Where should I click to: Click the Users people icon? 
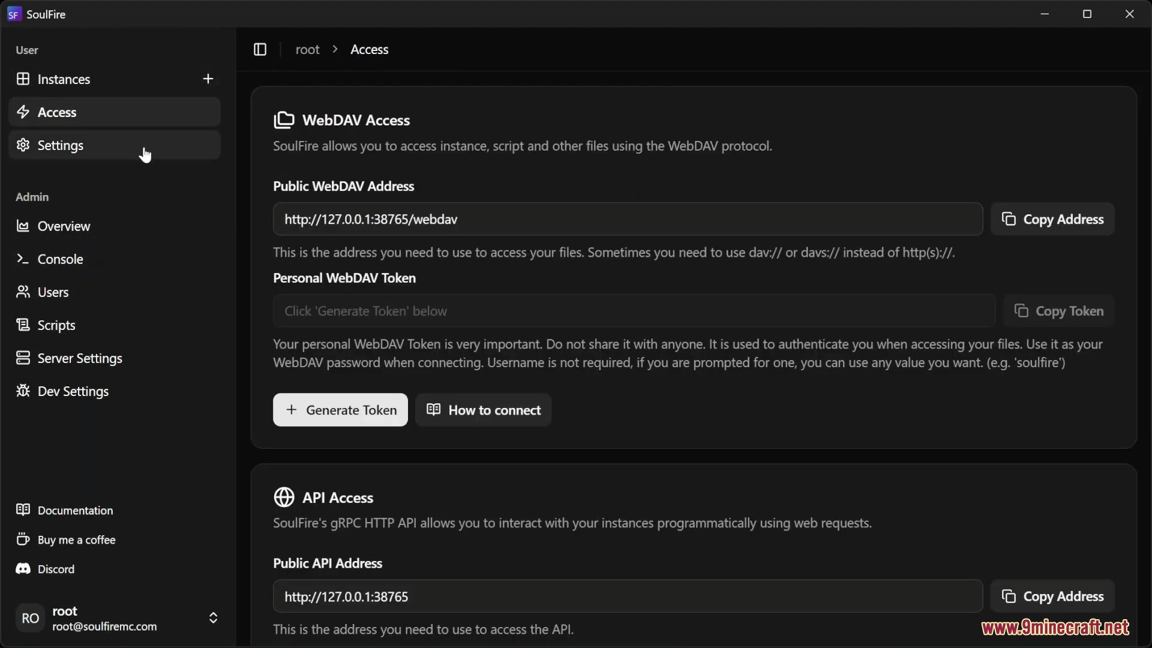coord(23,292)
